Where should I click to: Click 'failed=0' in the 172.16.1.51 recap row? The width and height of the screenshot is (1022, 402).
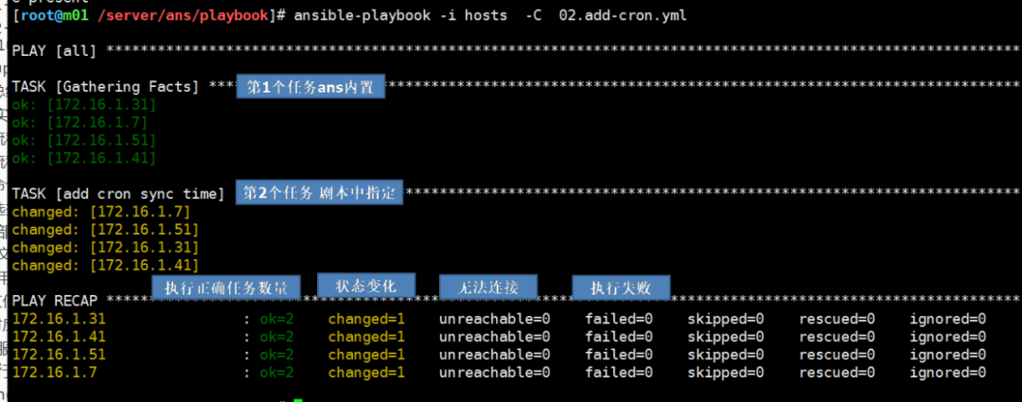coord(619,355)
